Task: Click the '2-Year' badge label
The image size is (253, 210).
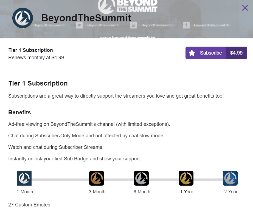Action: (x=231, y=192)
